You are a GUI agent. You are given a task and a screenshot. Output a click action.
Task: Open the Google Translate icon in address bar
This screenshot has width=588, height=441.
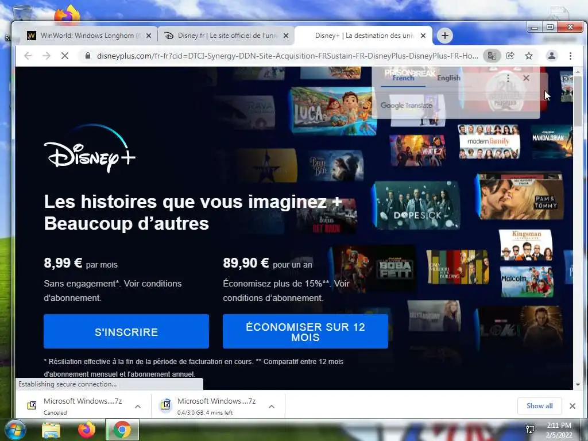click(x=492, y=56)
